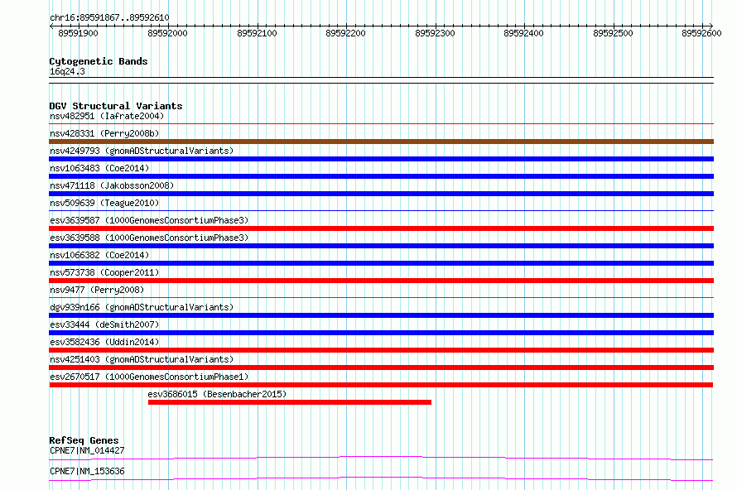Click the CPNE7|NM_014427 gene label

point(87,450)
